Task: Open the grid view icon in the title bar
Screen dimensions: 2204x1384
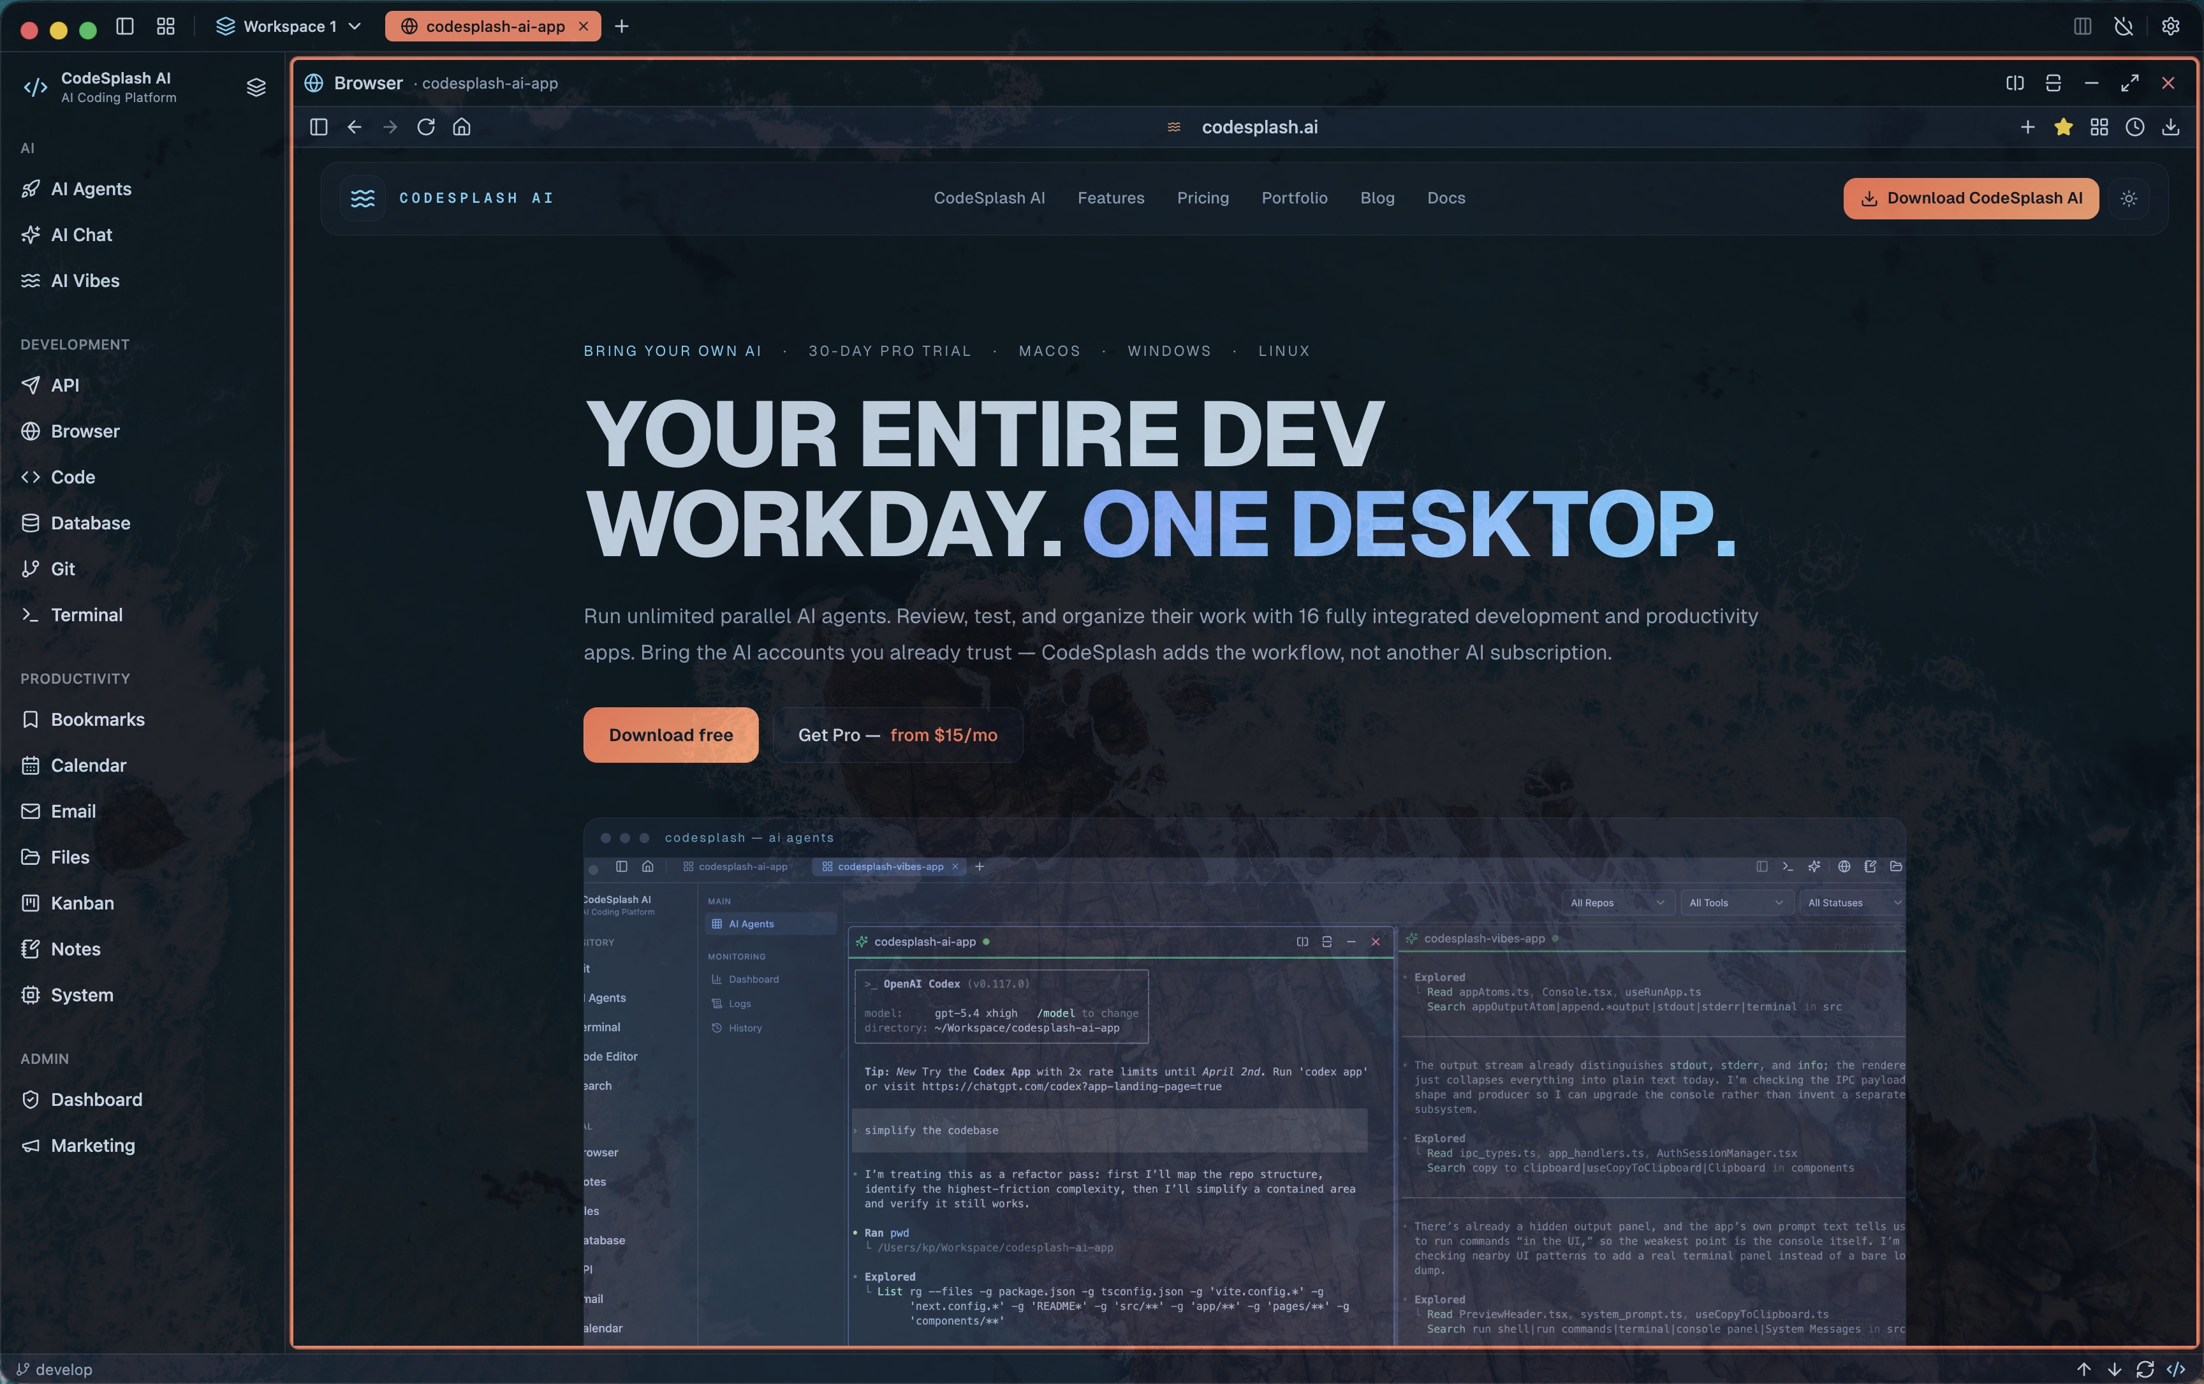Action: point(166,27)
